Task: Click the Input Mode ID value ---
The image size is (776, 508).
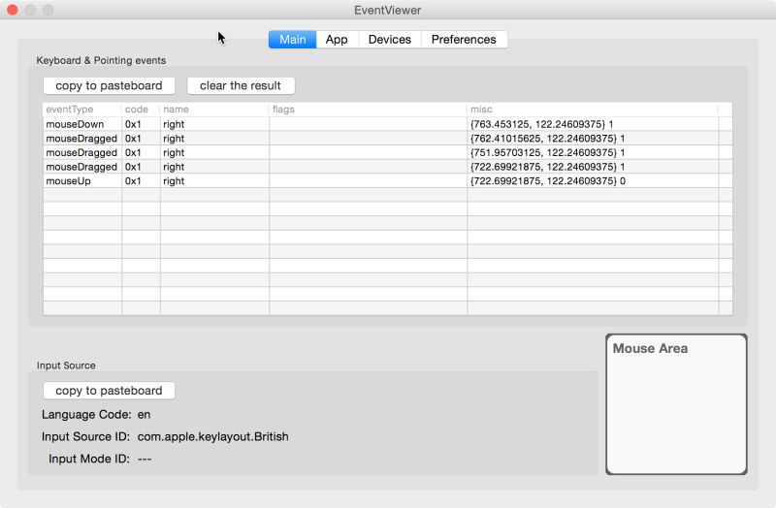Action: [x=145, y=459]
